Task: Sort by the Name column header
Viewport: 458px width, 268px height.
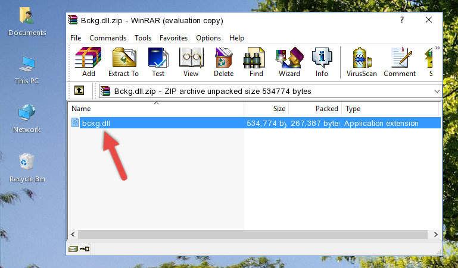Action: pos(156,109)
